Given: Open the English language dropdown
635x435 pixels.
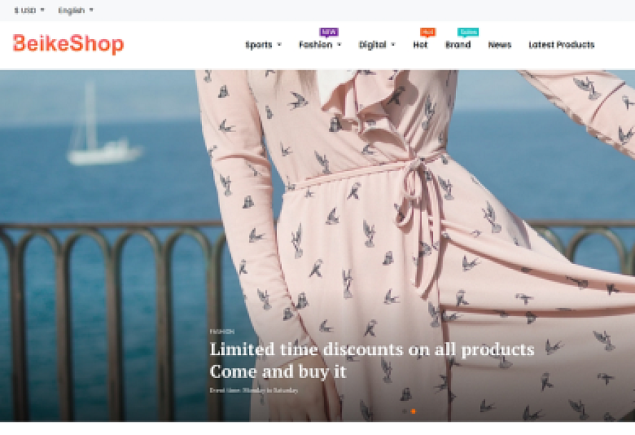Looking at the screenshot, I should (76, 10).
